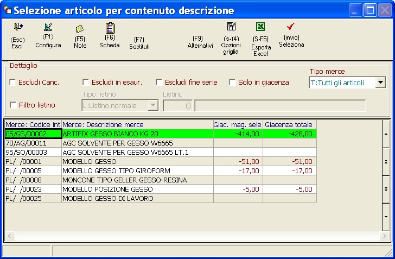The image size is (395, 259).
Task: Click the (F9) Alternativi button
Action: 200,42
